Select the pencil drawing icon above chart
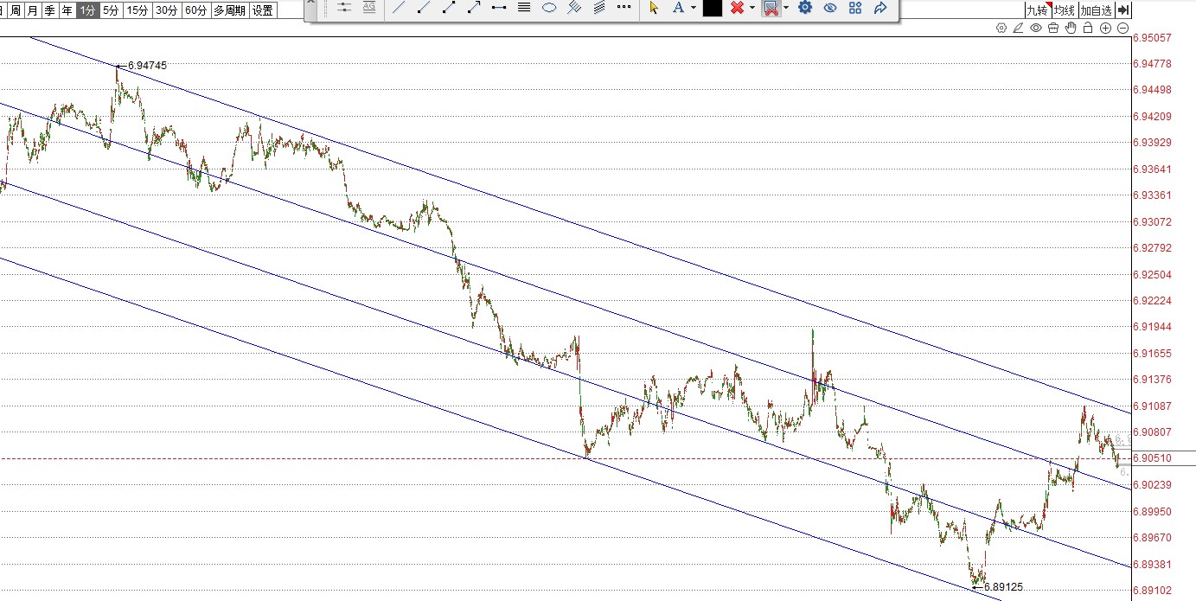The height and width of the screenshot is (601, 1196). click(1019, 28)
